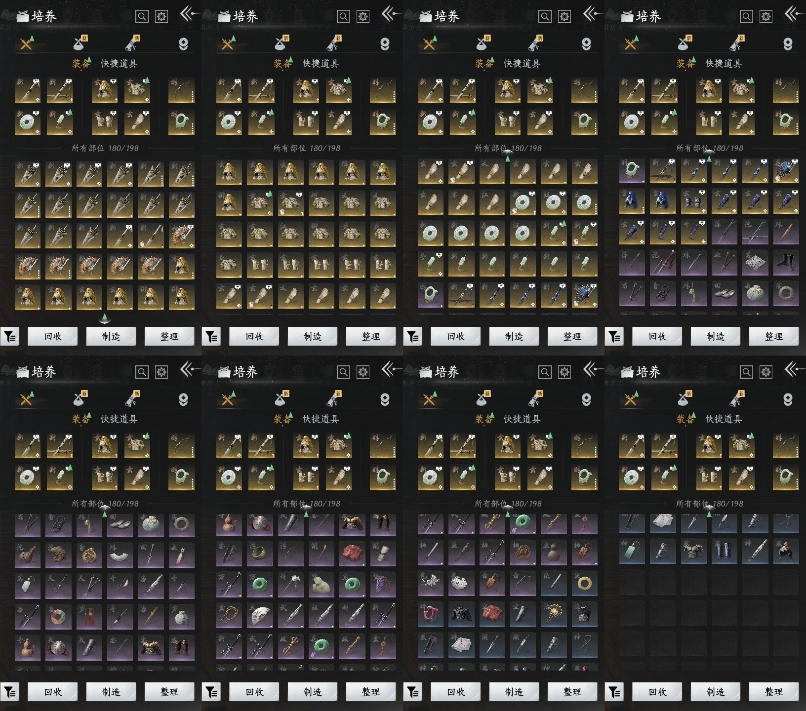Click 制造 button in the top-row second panel
Viewport: 806px width, 711px height.
click(313, 336)
